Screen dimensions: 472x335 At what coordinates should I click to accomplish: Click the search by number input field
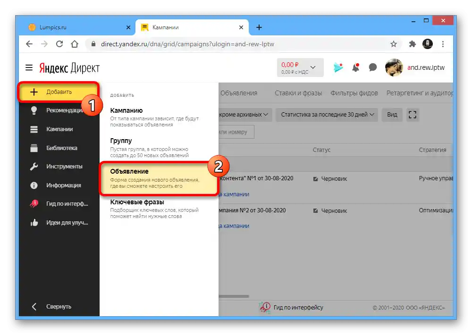pos(236,132)
